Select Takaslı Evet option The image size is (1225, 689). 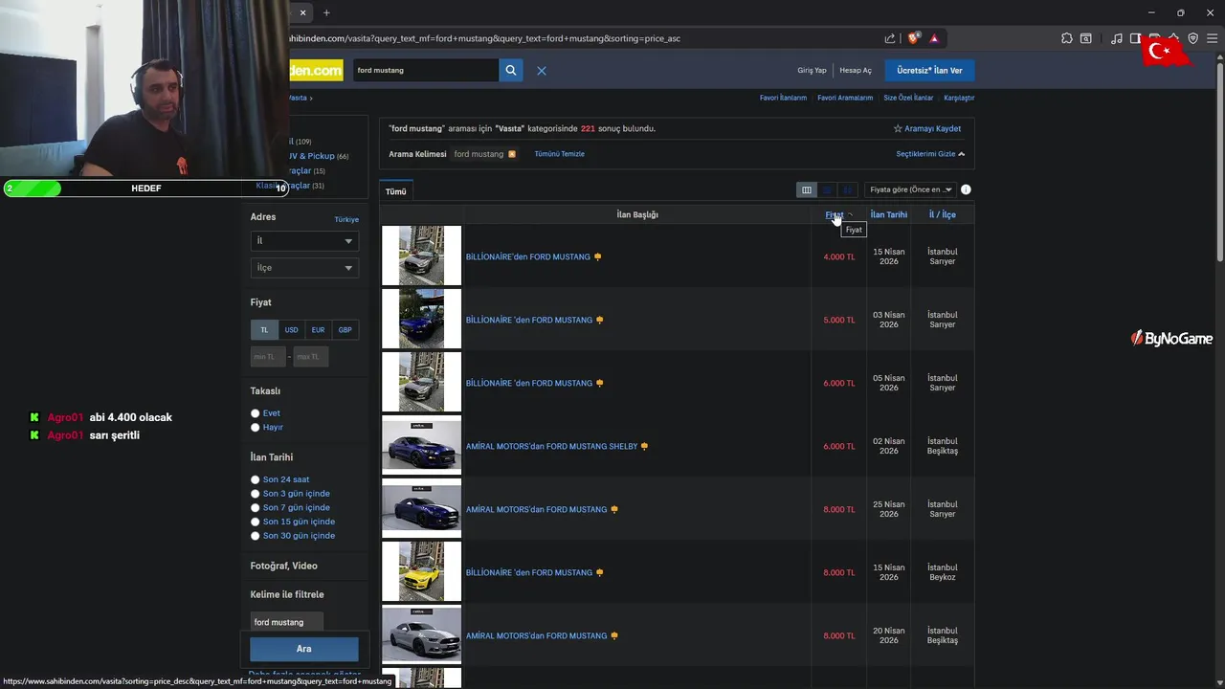[x=256, y=413]
